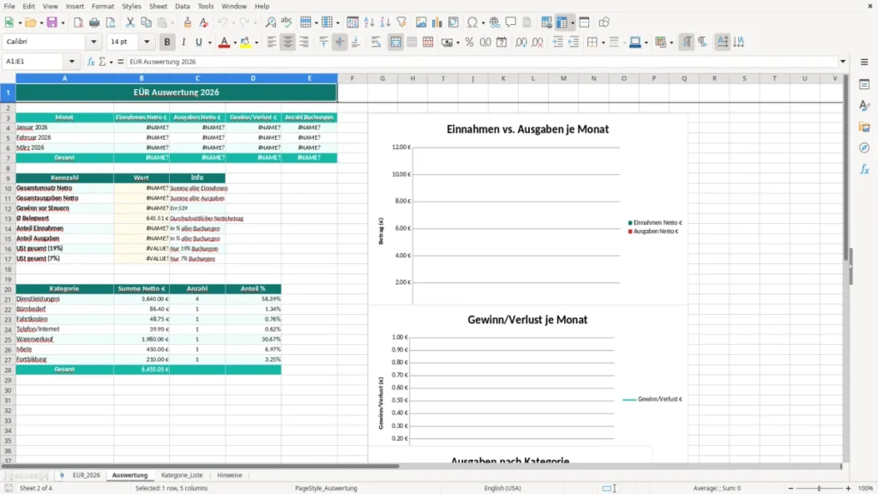This screenshot has height=494, width=878.
Task: Clear direct formatting
Action: (x=204, y=22)
